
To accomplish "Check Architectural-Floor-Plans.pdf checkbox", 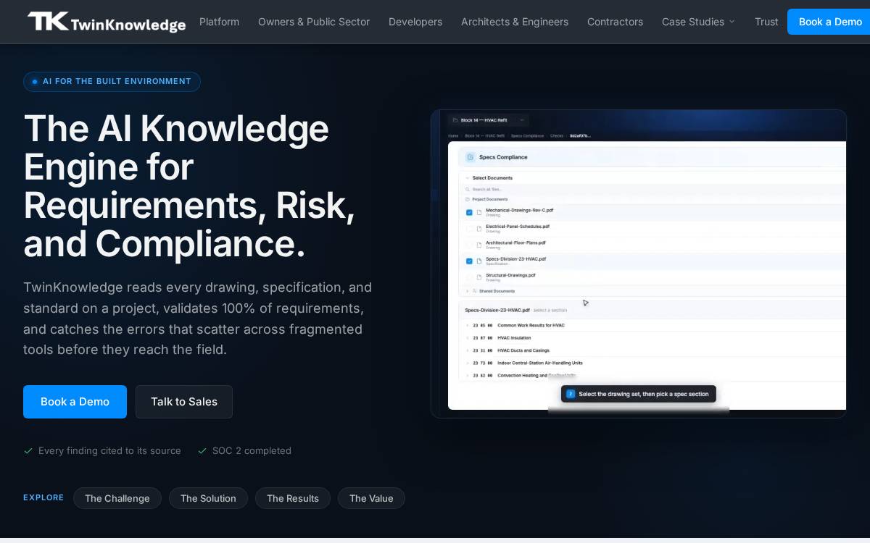I will (469, 245).
